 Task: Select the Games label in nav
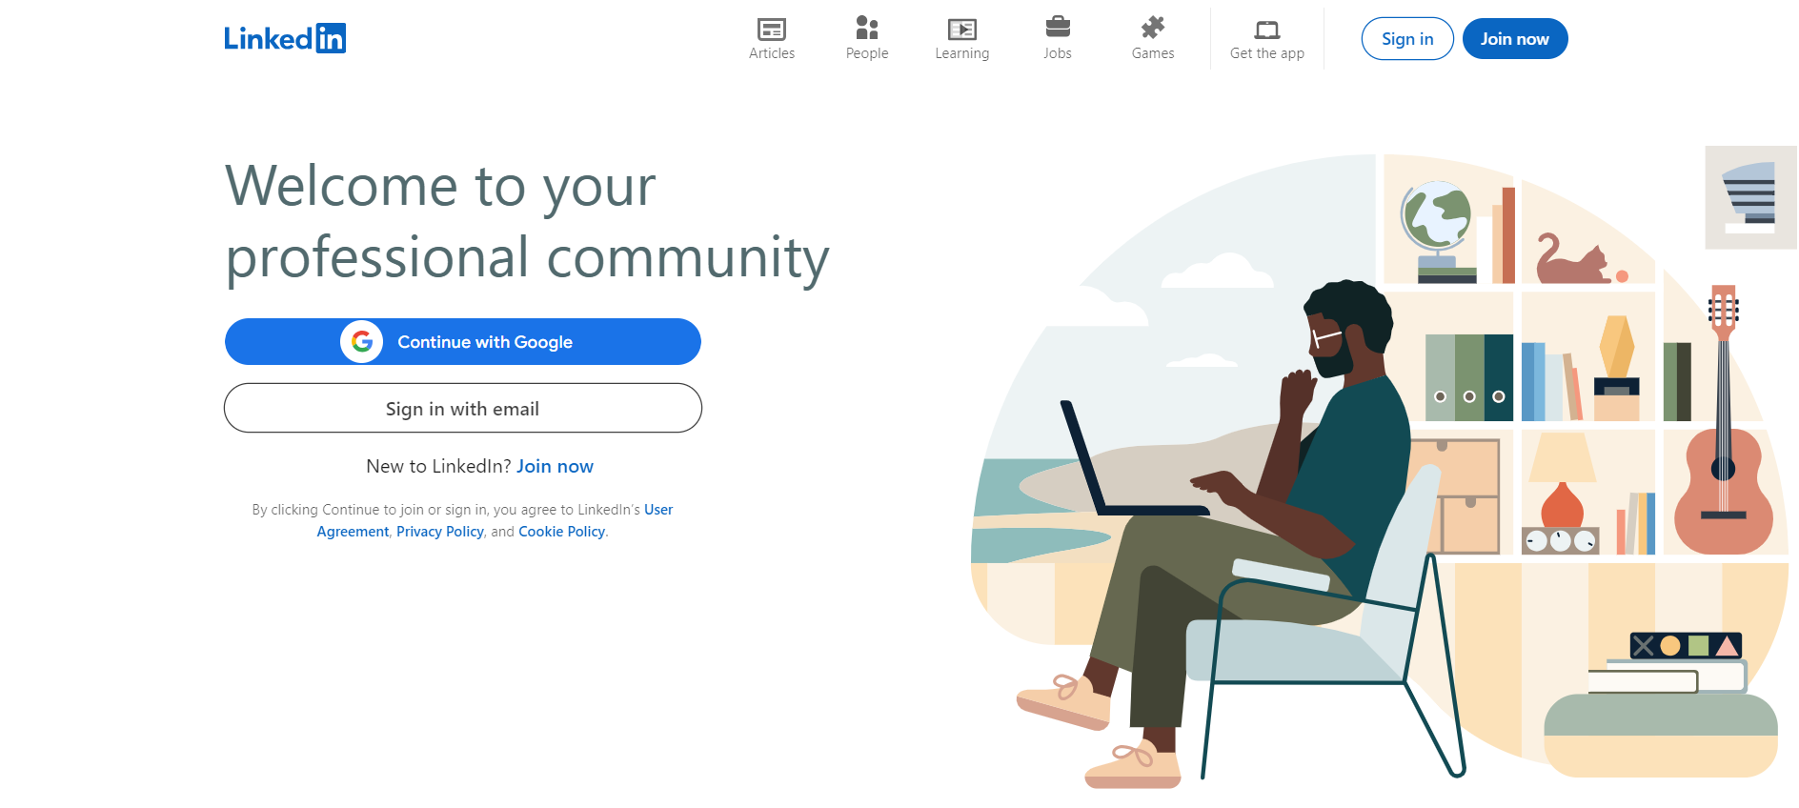(x=1153, y=53)
